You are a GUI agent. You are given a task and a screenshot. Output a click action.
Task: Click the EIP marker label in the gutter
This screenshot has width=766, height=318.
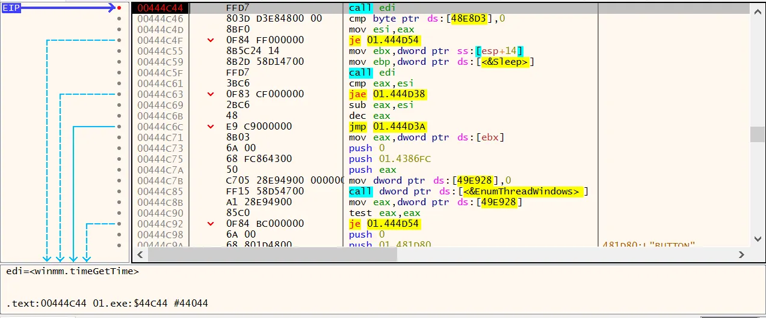point(11,8)
